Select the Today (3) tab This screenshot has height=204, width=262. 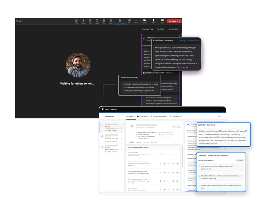pos(131,116)
